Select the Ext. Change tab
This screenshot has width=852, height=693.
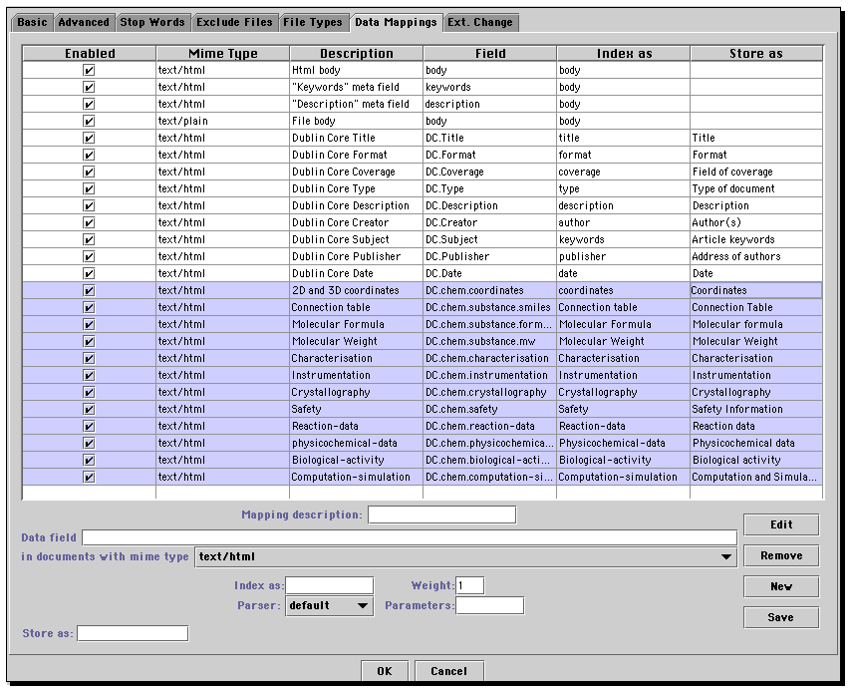click(x=480, y=22)
